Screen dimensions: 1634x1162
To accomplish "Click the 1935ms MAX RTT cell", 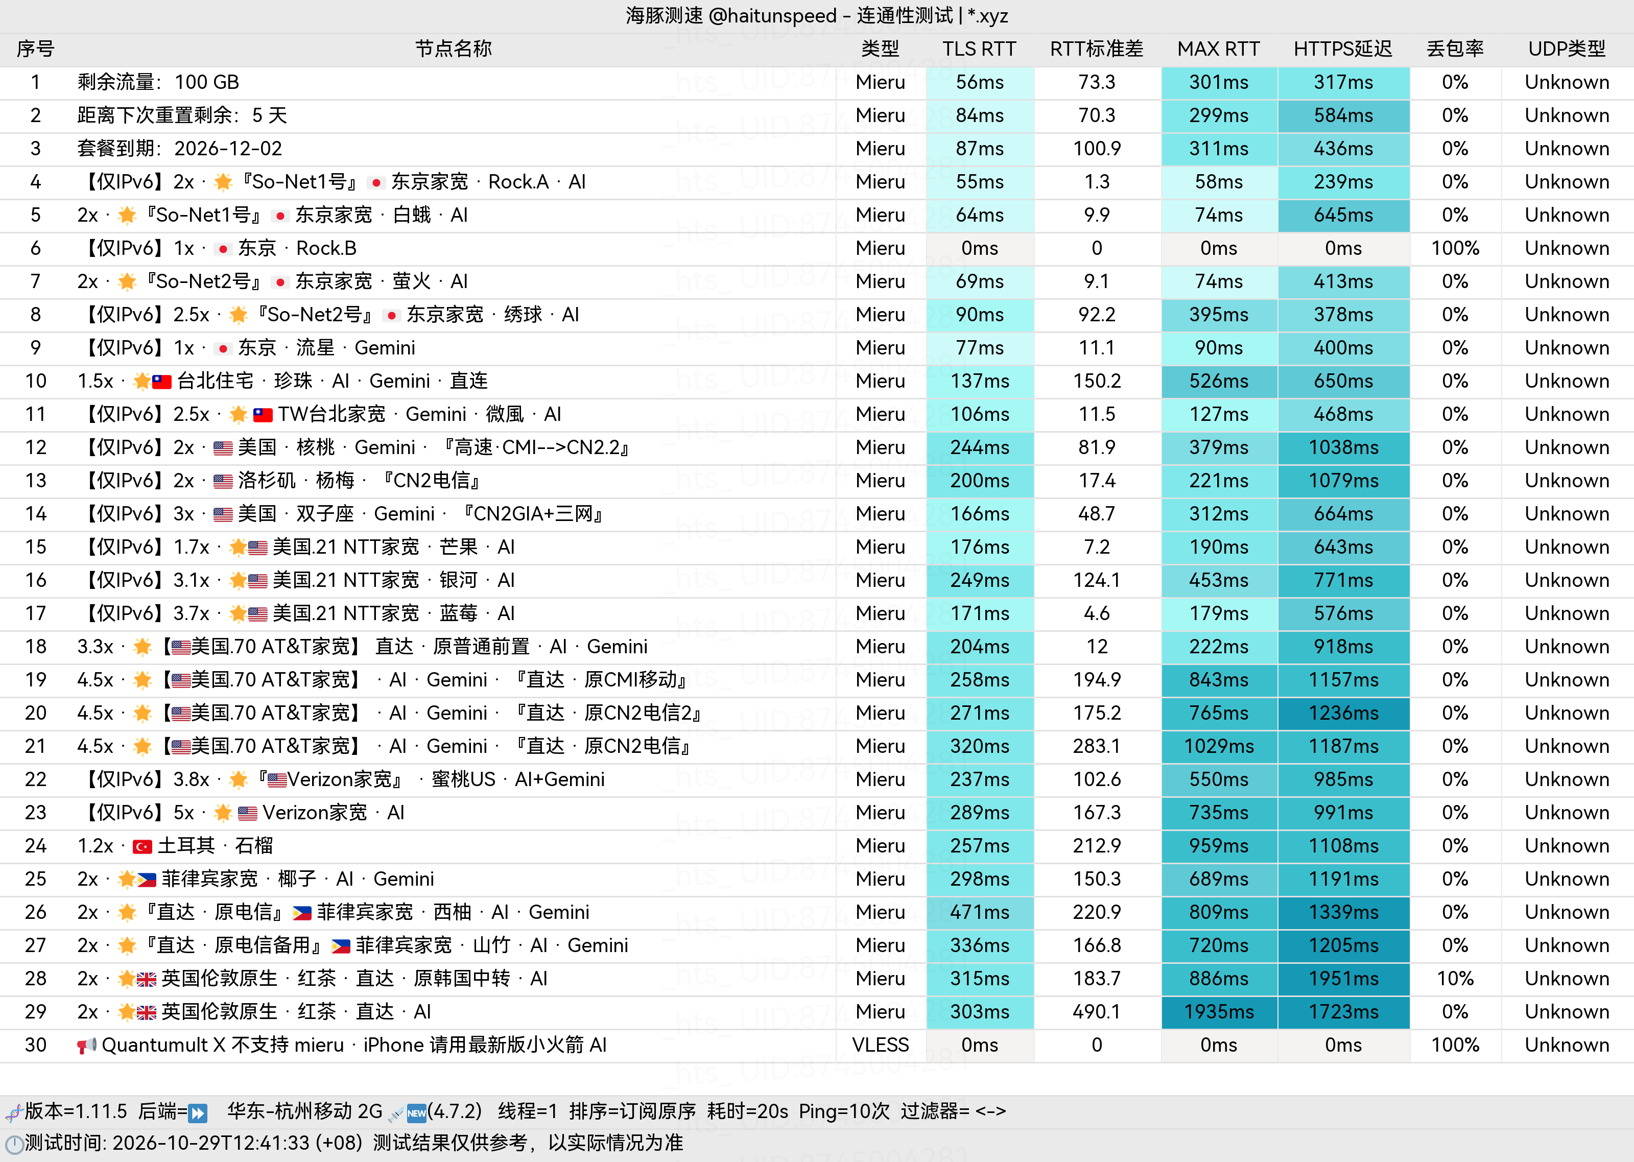I will click(1219, 1012).
